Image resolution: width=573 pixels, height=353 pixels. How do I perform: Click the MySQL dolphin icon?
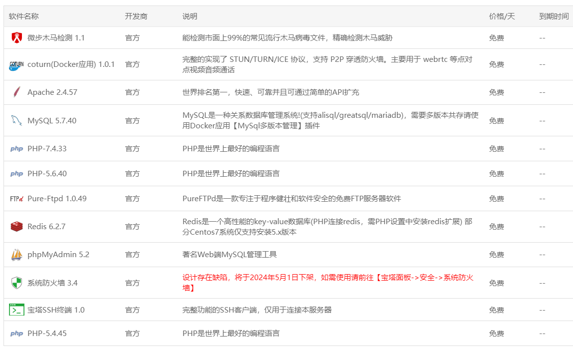coord(16,120)
